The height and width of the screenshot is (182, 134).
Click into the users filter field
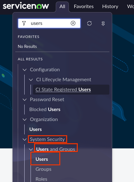[49, 23]
